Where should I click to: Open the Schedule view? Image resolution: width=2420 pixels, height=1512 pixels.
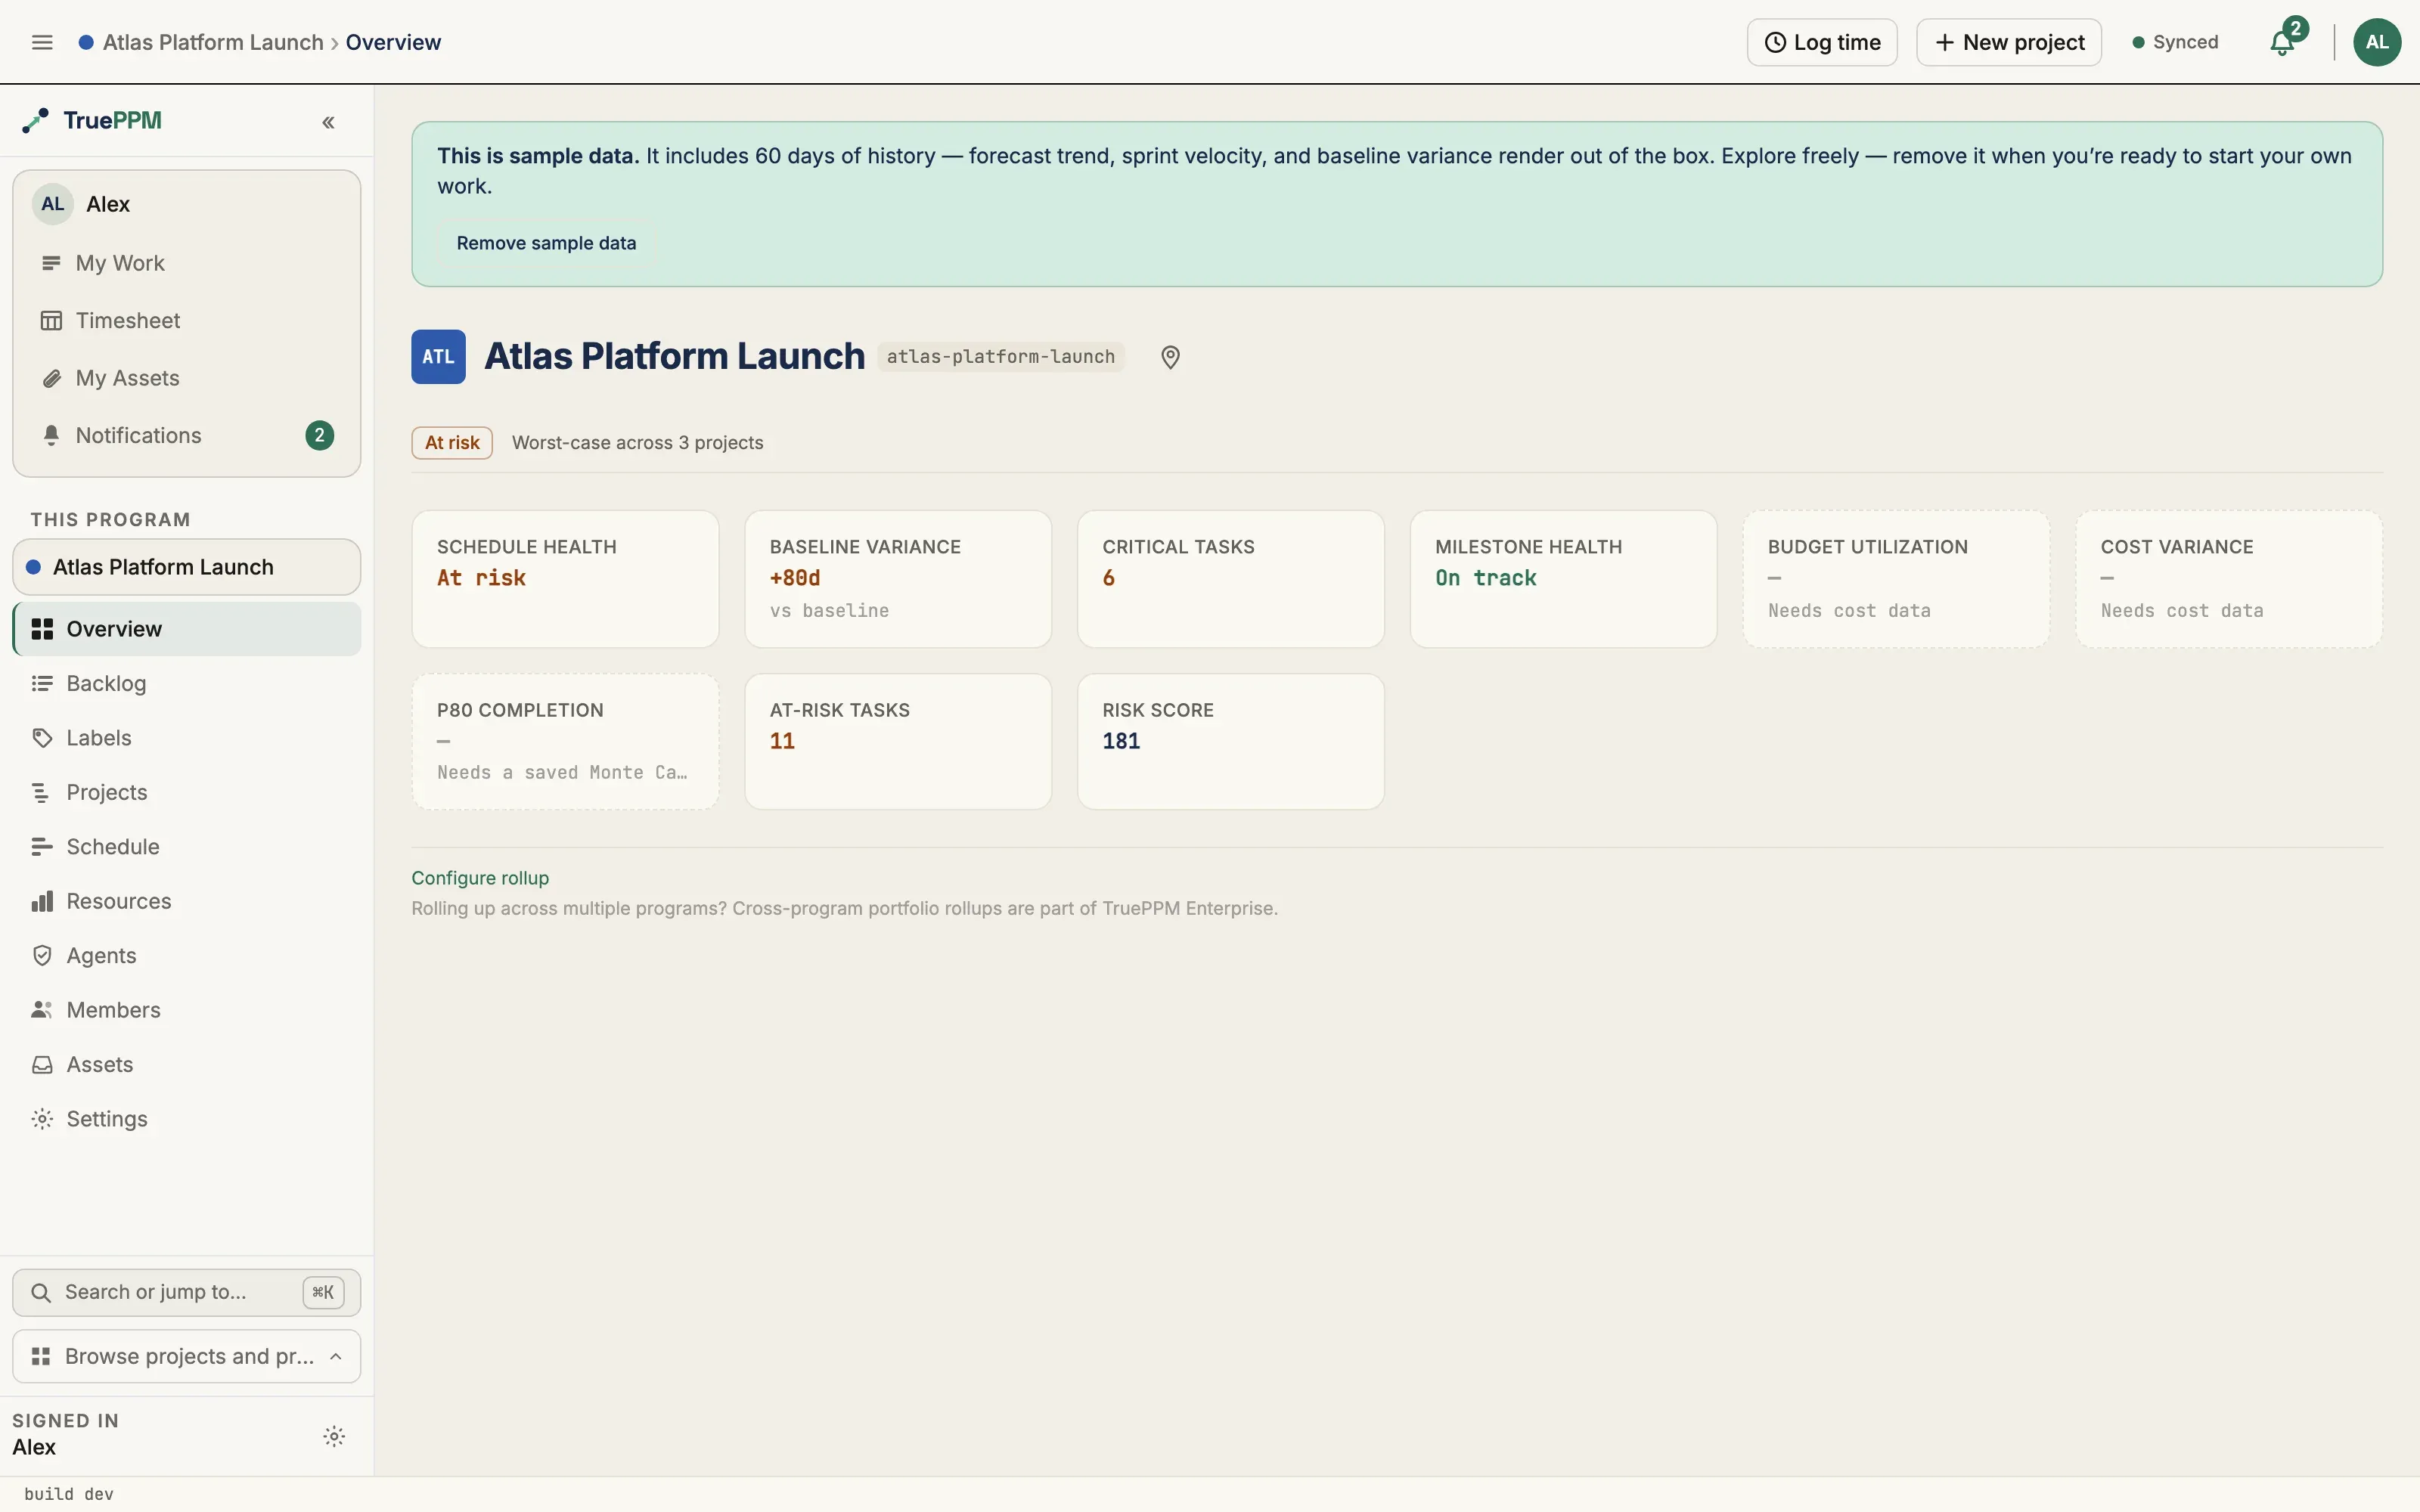pos(187,847)
